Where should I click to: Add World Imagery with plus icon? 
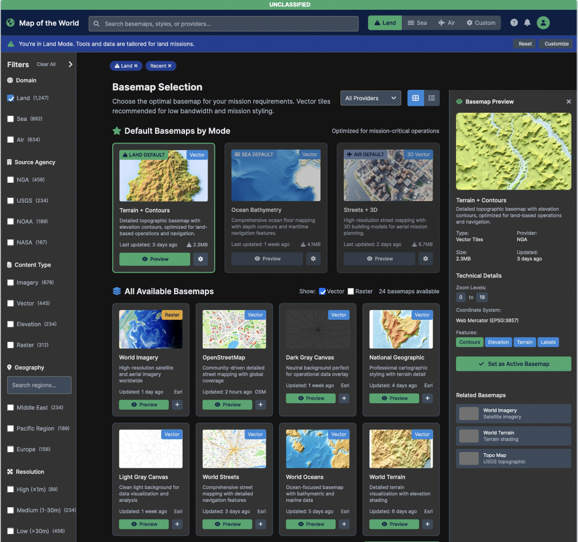177,405
